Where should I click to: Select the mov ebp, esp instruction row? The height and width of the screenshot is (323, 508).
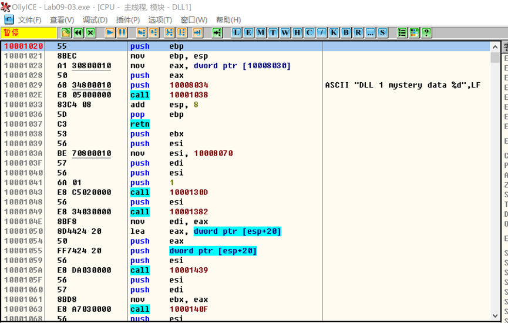pos(245,56)
